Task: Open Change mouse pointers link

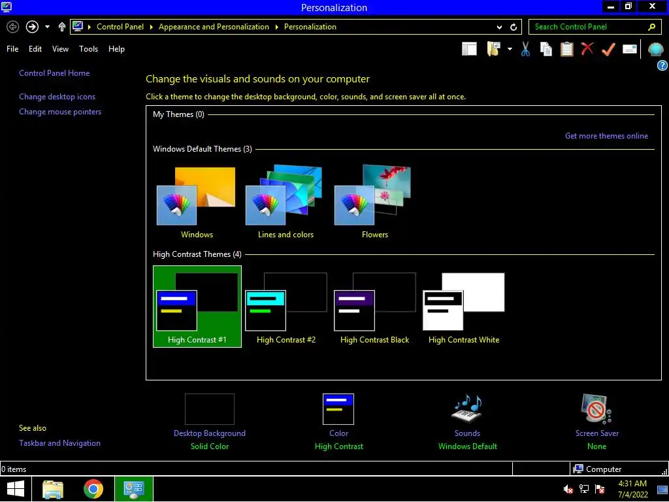Action: pos(60,112)
